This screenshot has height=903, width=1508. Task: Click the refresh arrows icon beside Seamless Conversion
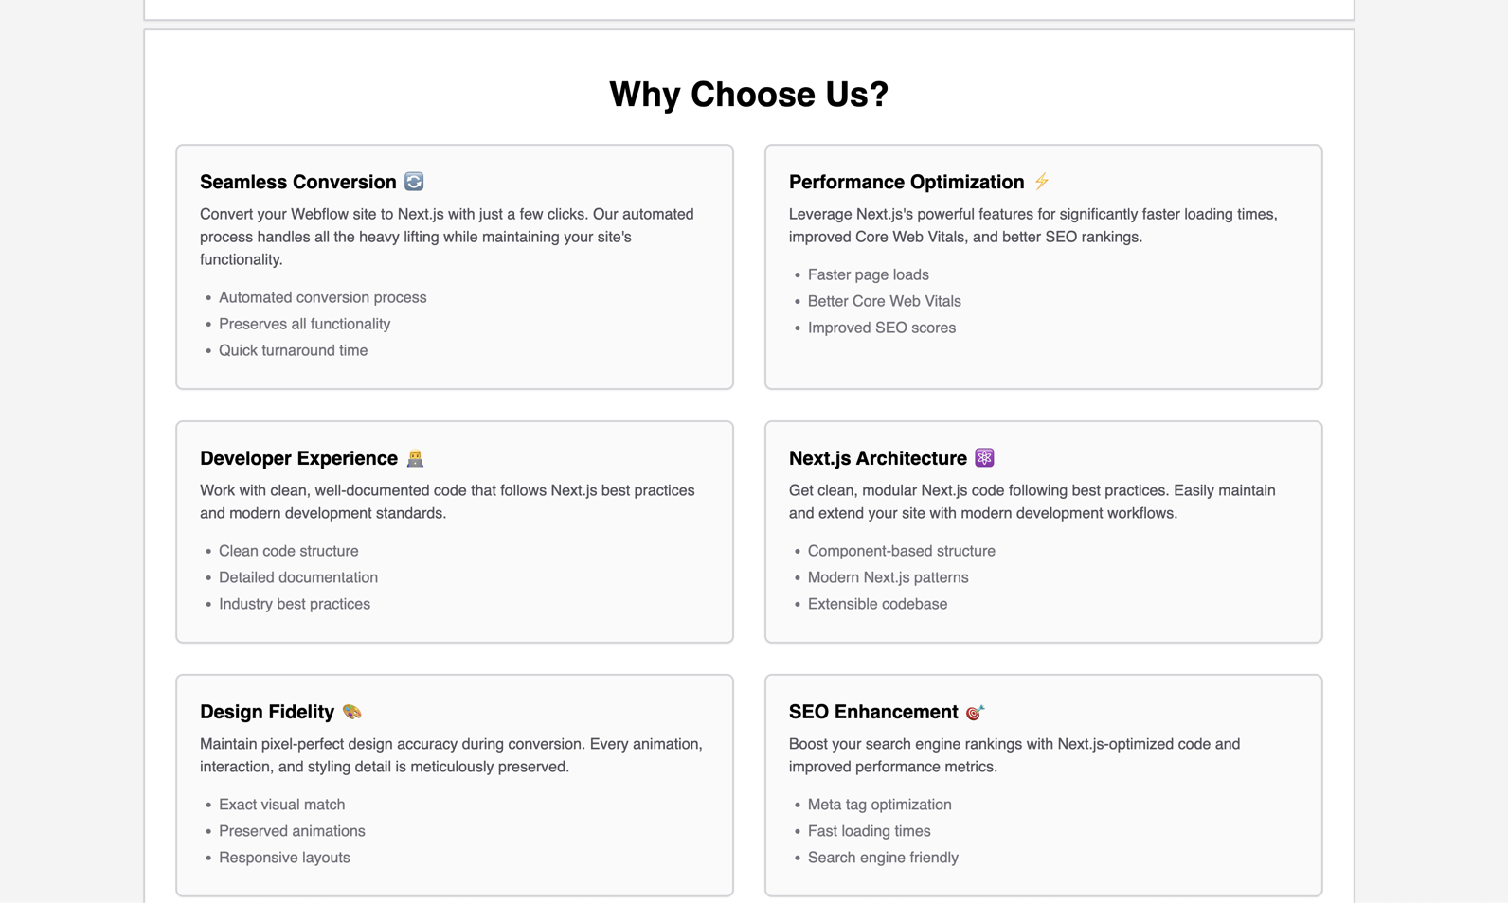tap(414, 182)
